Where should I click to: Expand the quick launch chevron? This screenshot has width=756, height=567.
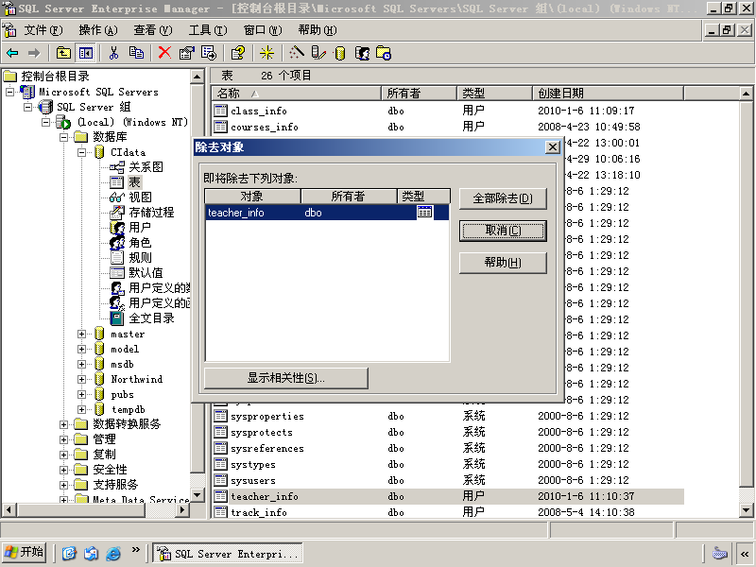[136, 550]
